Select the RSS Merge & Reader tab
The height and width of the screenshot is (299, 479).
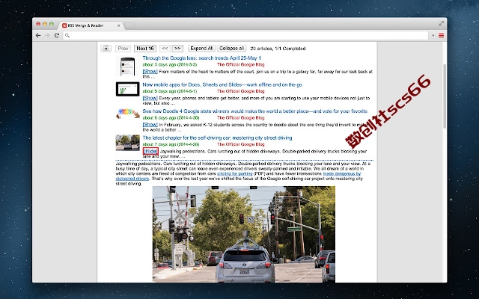[x=91, y=25]
